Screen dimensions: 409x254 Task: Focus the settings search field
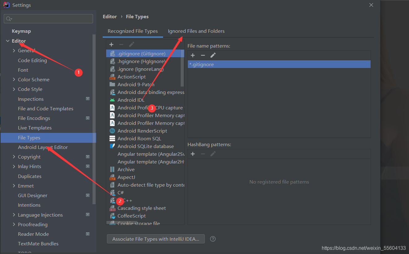(48, 19)
